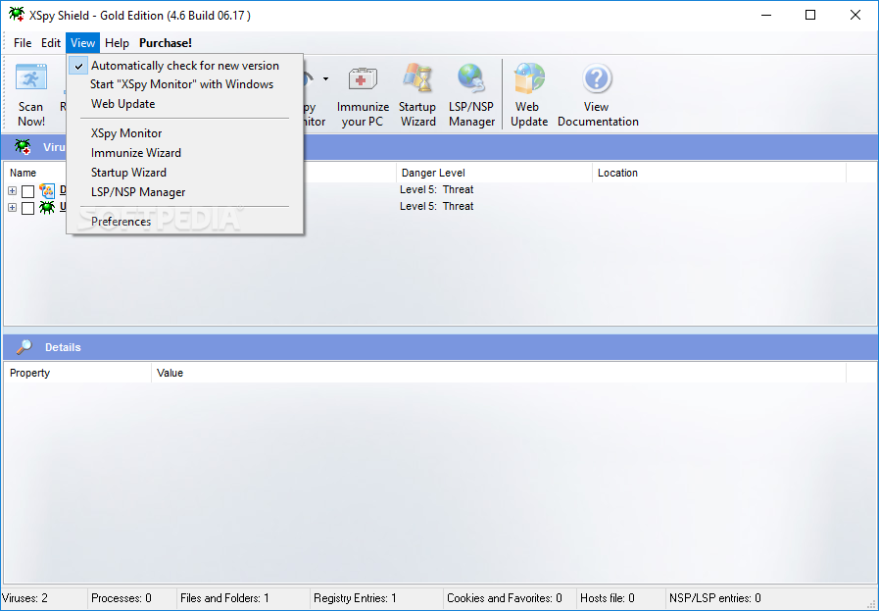The width and height of the screenshot is (879, 611).
Task: Click Hosts file: 0 status entry
Action: click(x=608, y=598)
